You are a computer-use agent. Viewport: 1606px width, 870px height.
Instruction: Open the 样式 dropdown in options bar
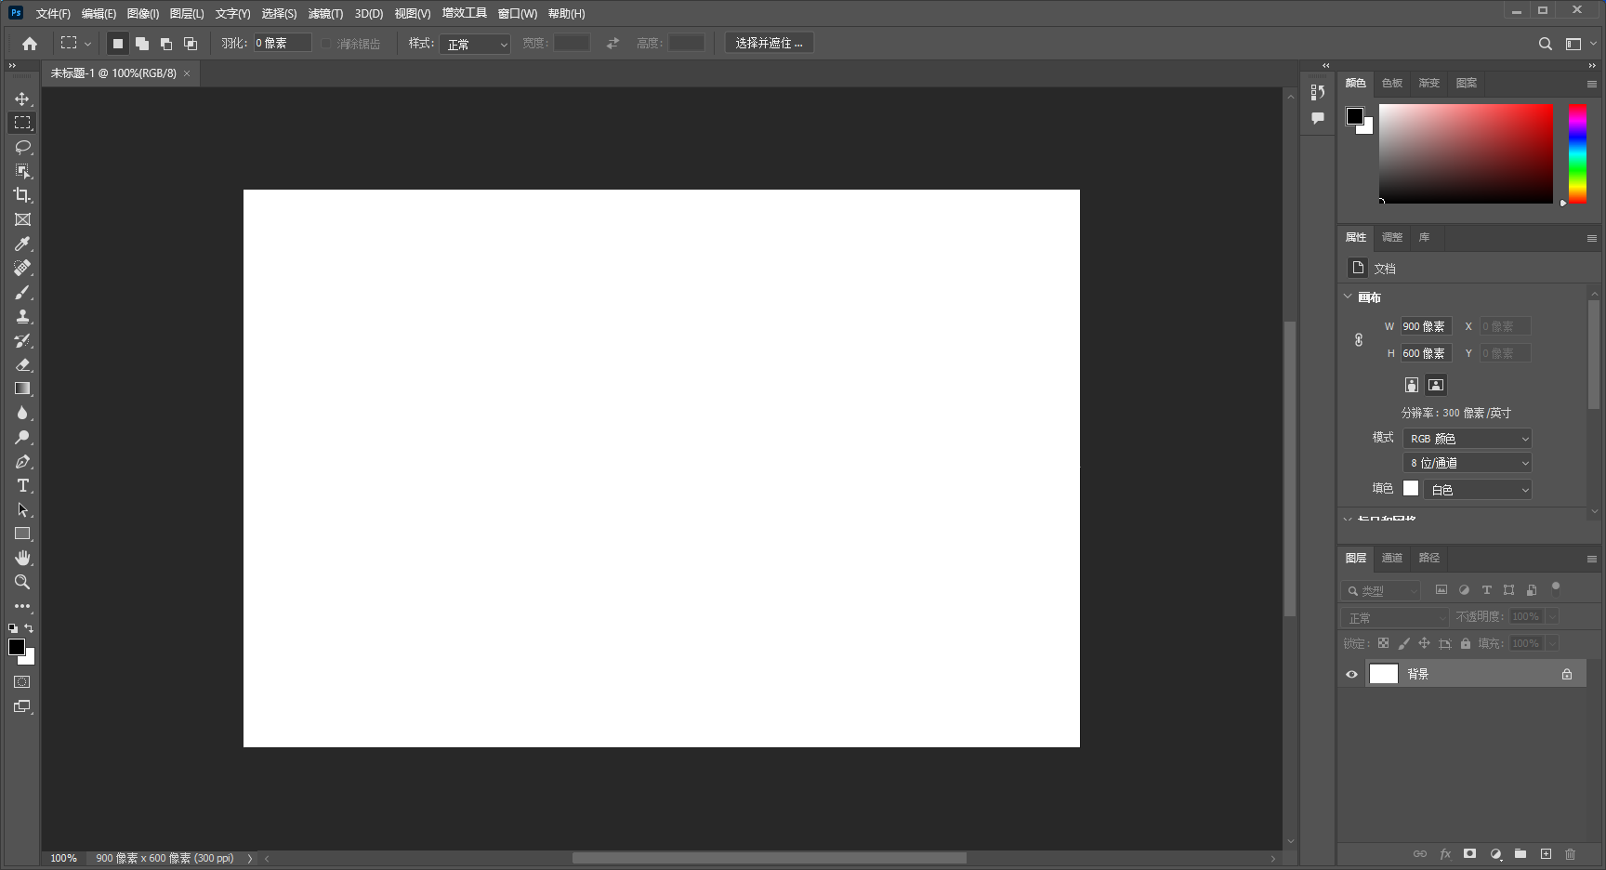(x=475, y=43)
